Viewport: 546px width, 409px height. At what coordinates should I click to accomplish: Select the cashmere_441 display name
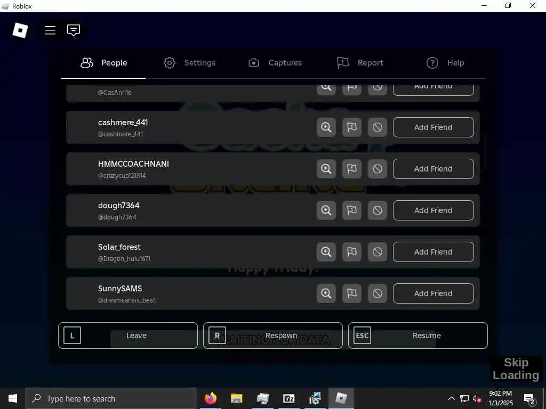123,122
